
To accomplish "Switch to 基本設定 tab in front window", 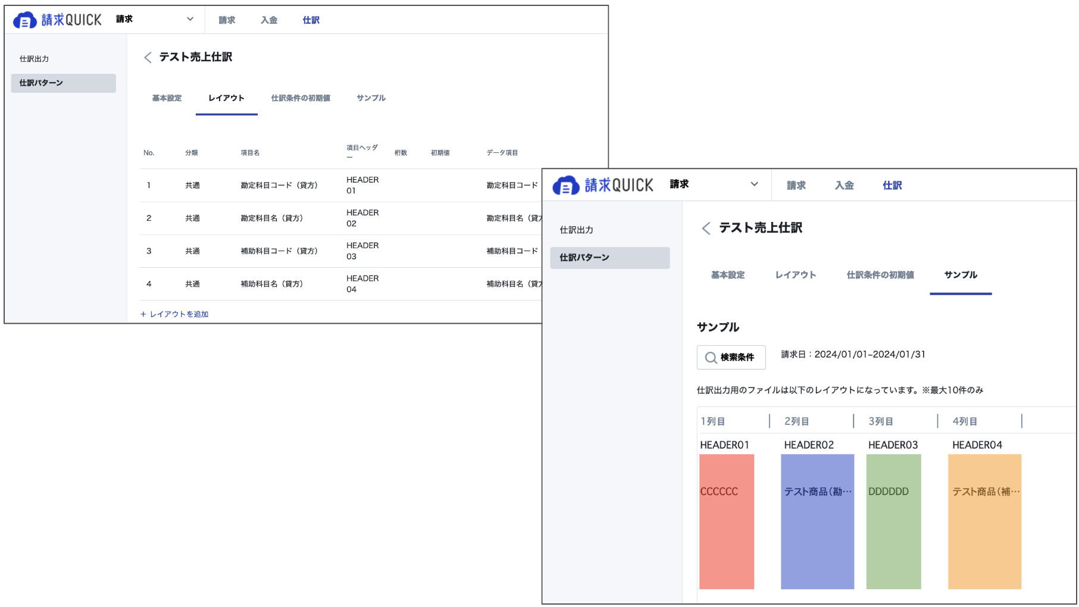I will pos(728,275).
